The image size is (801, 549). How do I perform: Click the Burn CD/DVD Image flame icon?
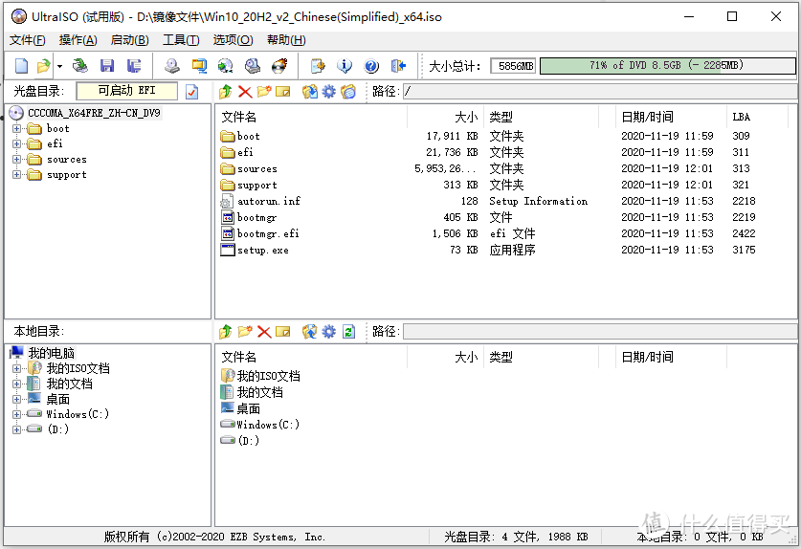pyautogui.click(x=279, y=66)
